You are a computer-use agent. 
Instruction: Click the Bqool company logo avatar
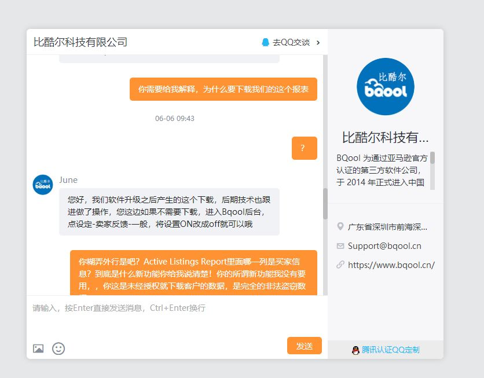tap(385, 87)
